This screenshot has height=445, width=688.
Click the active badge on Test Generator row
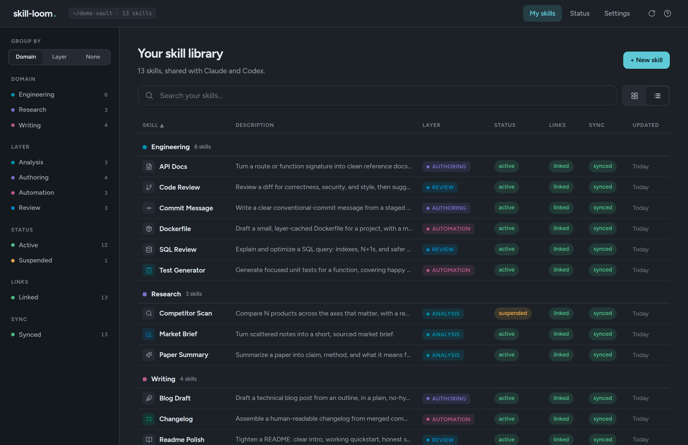tap(506, 270)
